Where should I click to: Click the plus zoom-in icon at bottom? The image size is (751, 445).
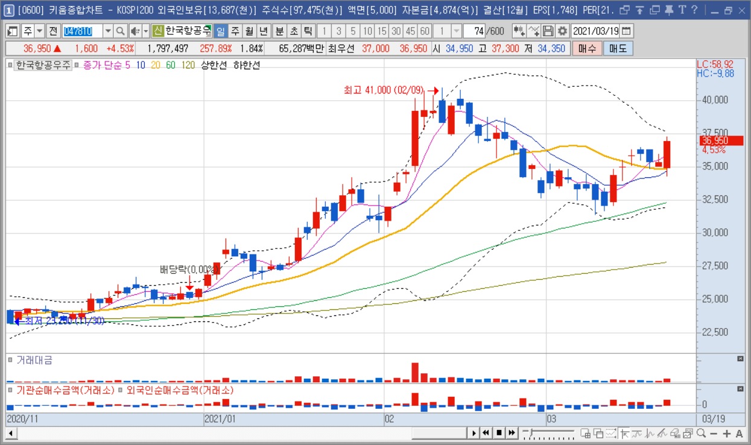(726, 433)
